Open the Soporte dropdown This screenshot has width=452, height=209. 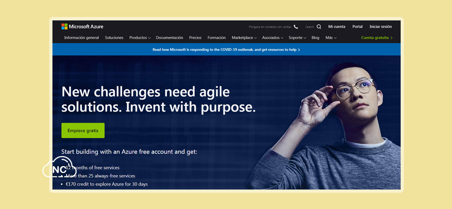click(297, 37)
